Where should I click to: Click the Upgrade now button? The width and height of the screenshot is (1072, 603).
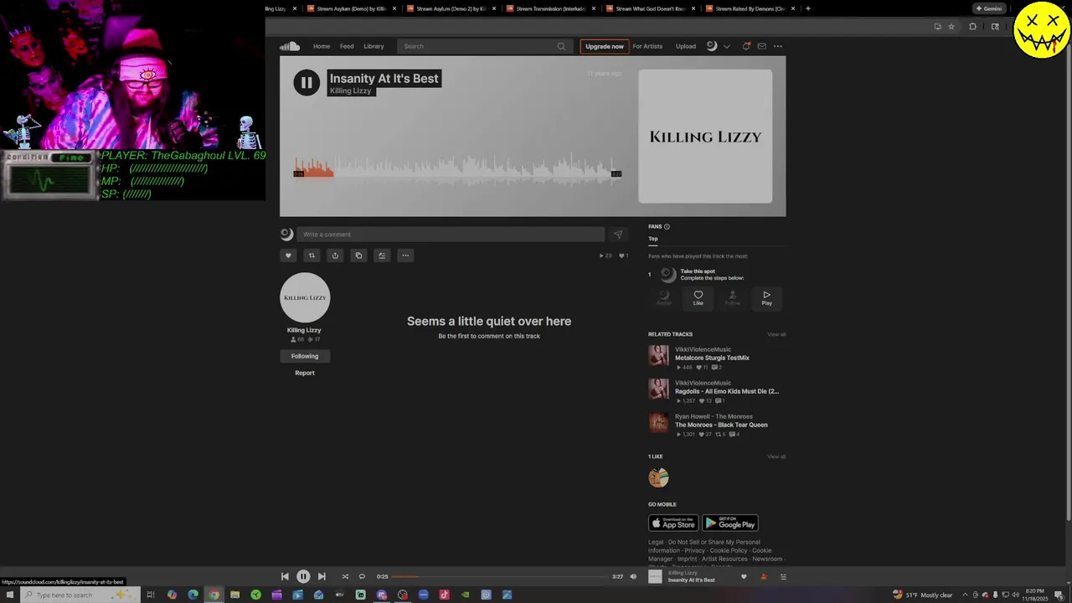(604, 46)
